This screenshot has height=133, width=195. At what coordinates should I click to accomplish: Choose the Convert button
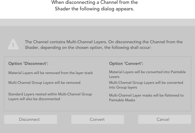coord(97,119)
